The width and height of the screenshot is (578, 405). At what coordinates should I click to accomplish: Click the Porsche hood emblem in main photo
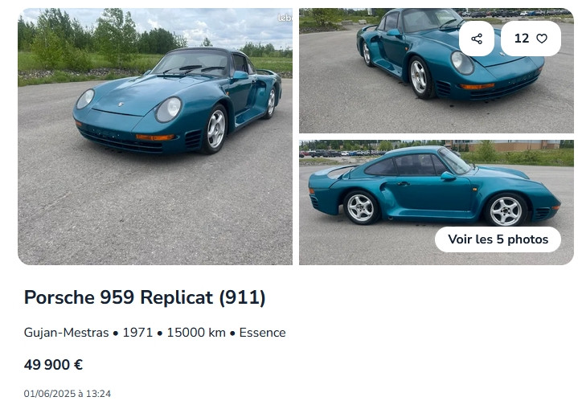tap(121, 104)
